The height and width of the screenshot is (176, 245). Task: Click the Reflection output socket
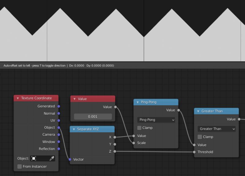59,149
